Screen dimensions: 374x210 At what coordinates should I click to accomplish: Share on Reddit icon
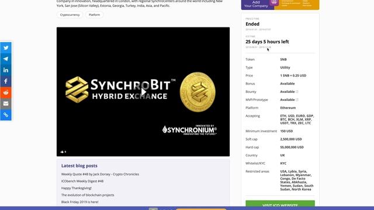point(6,92)
